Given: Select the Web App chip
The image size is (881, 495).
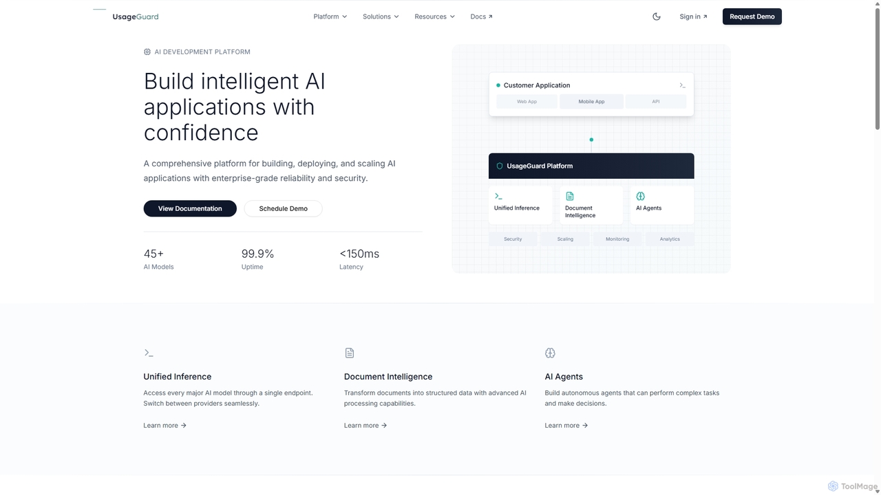Looking at the screenshot, I should click(527, 102).
